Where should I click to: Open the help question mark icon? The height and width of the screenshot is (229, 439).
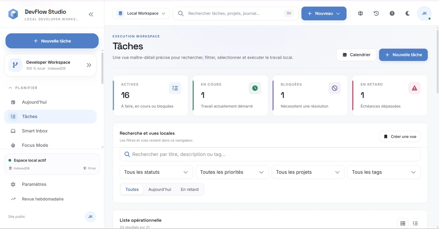coord(392,13)
